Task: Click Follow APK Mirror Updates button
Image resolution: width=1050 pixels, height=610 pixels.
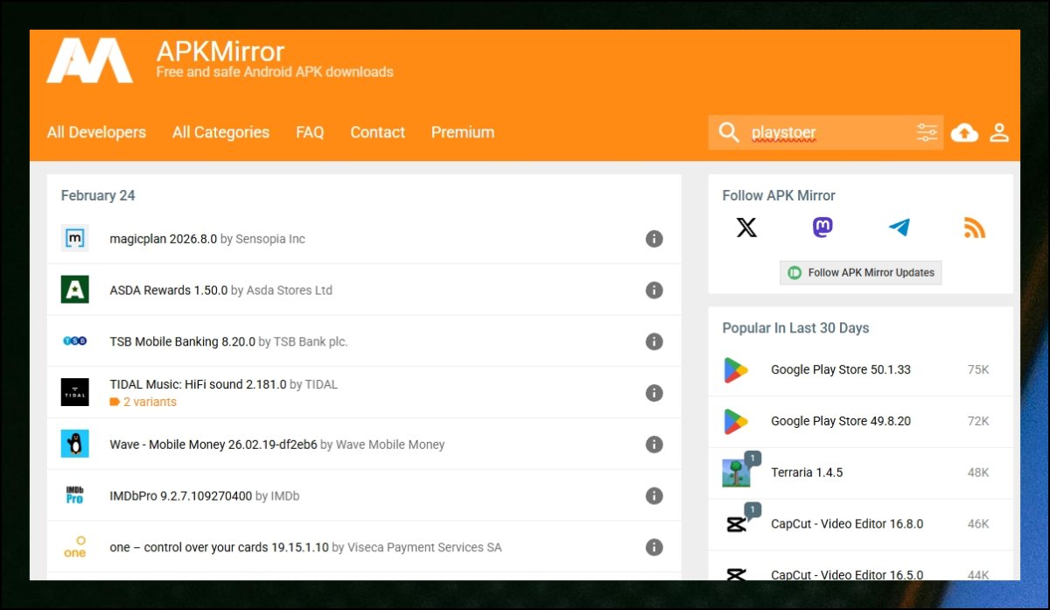Action: 861,272
